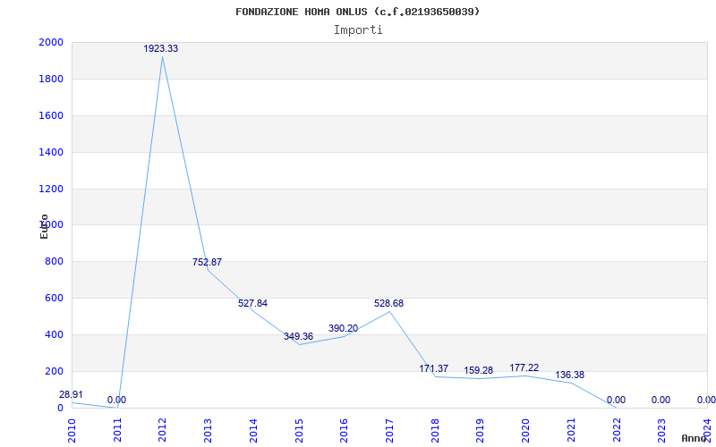Viewport: 716px width, 447px height.
Task: Click the 136.38 data label
Action: 569,375
